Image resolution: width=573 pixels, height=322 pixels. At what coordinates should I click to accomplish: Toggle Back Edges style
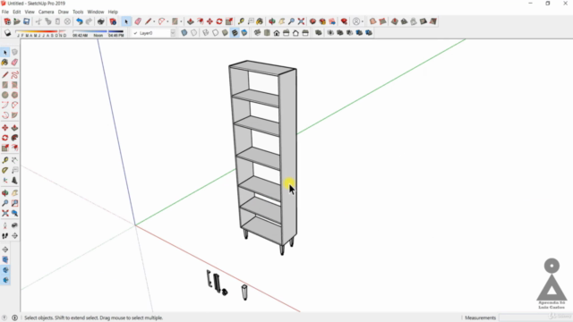(x=193, y=33)
